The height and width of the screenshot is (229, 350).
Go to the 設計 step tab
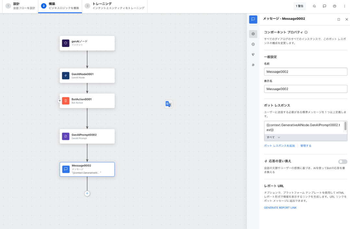coord(20,6)
